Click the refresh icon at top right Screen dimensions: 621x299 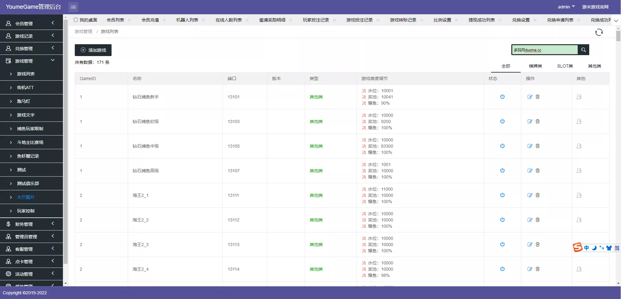599,32
